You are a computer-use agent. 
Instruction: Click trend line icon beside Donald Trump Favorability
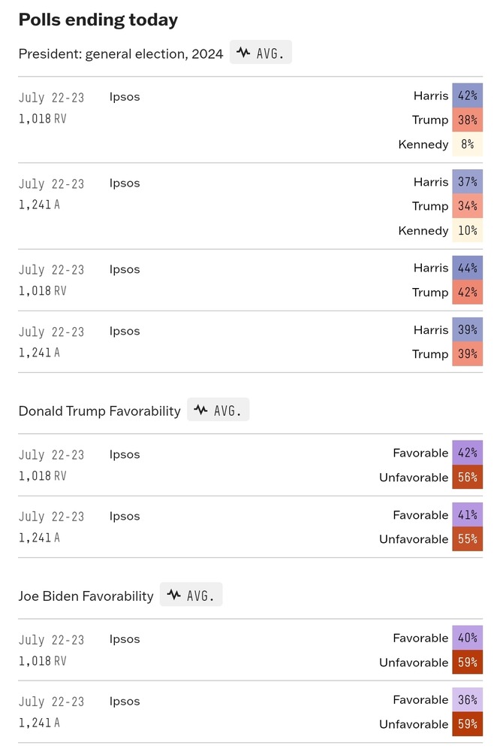(x=200, y=410)
